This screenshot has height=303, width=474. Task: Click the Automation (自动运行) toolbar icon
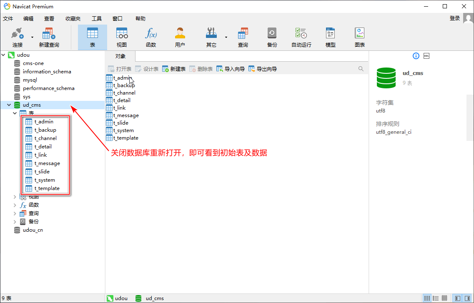301,37
